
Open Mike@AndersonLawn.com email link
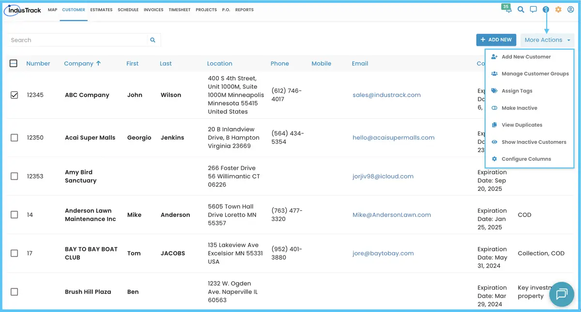point(392,215)
